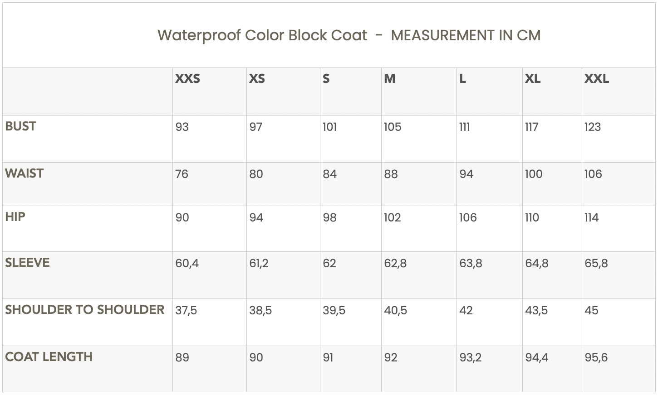
Task: Click the table title 'Waterproof Color Block Coat'
Action: tap(262, 35)
